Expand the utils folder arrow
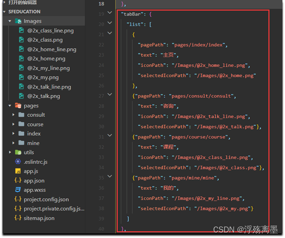285x238 pixels. pos(10,152)
